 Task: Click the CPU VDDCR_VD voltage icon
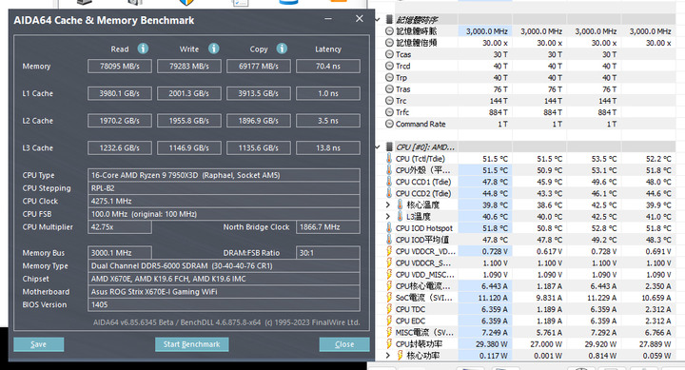point(389,251)
